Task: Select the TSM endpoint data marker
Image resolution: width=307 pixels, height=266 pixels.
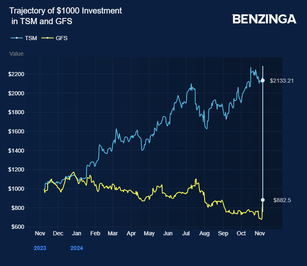Action: pyautogui.click(x=263, y=81)
